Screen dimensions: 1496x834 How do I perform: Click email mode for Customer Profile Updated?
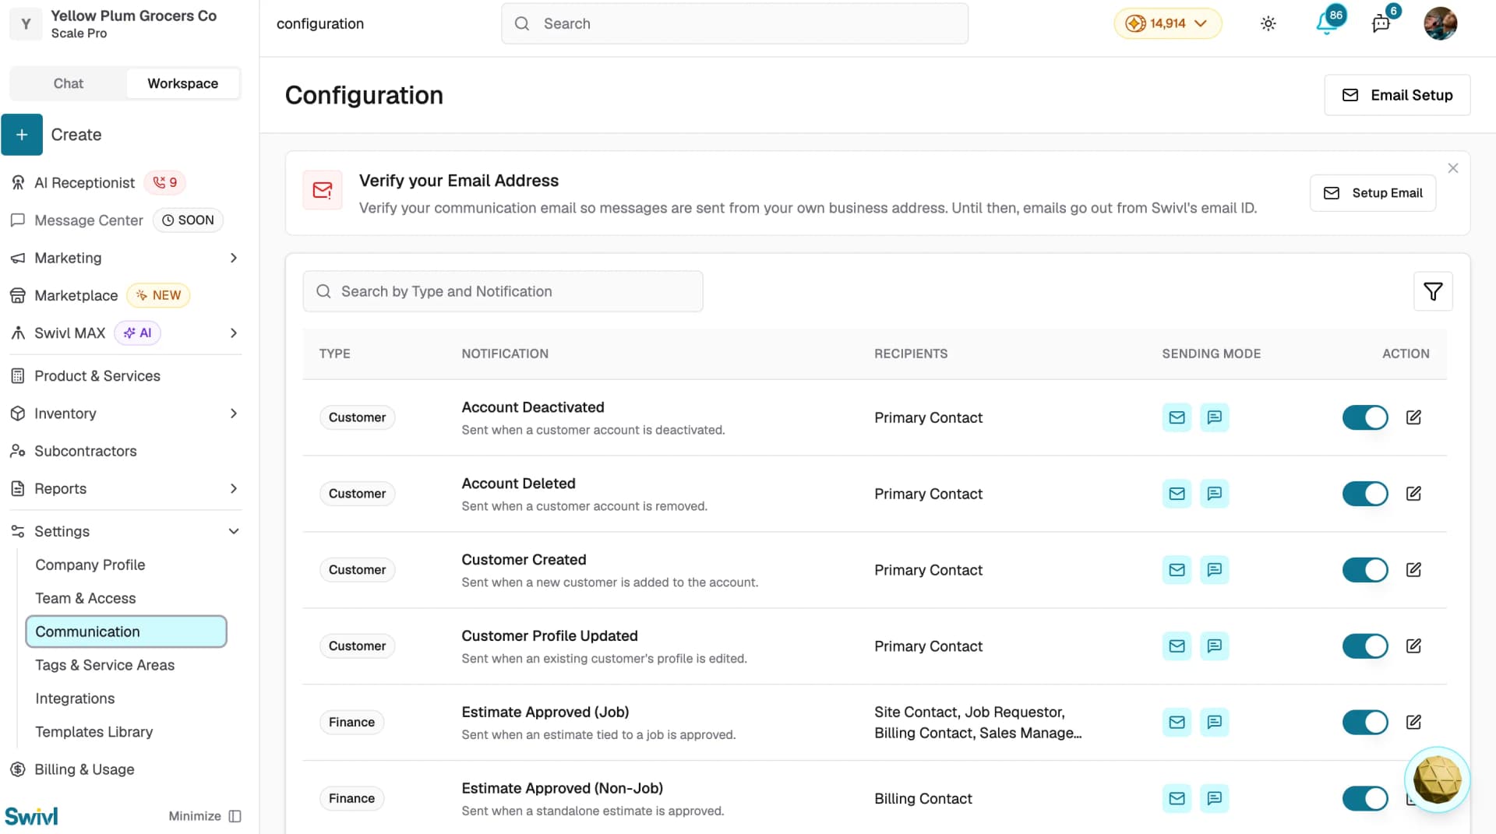click(x=1177, y=646)
